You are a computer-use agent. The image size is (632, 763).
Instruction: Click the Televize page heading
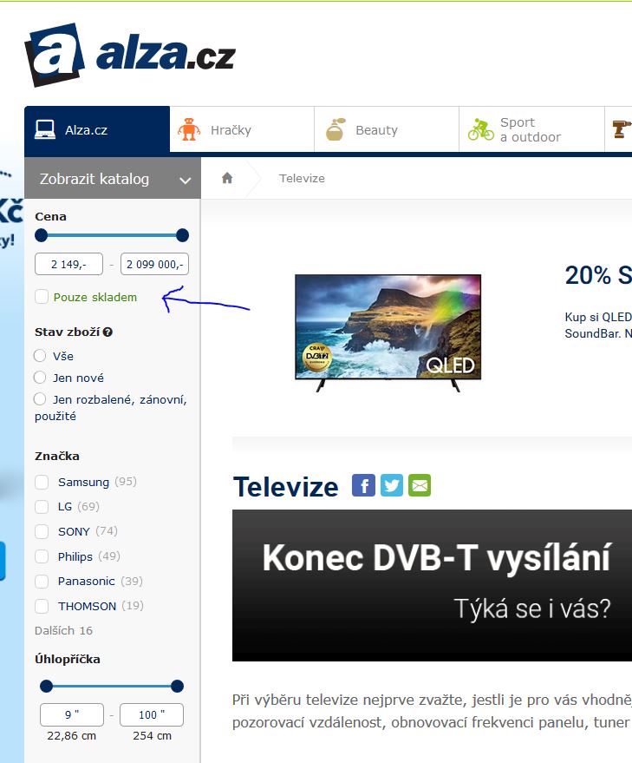click(x=286, y=487)
